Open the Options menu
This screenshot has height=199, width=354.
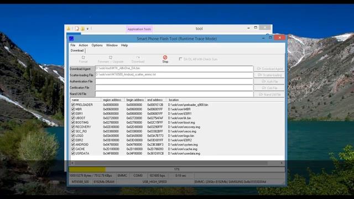click(97, 45)
